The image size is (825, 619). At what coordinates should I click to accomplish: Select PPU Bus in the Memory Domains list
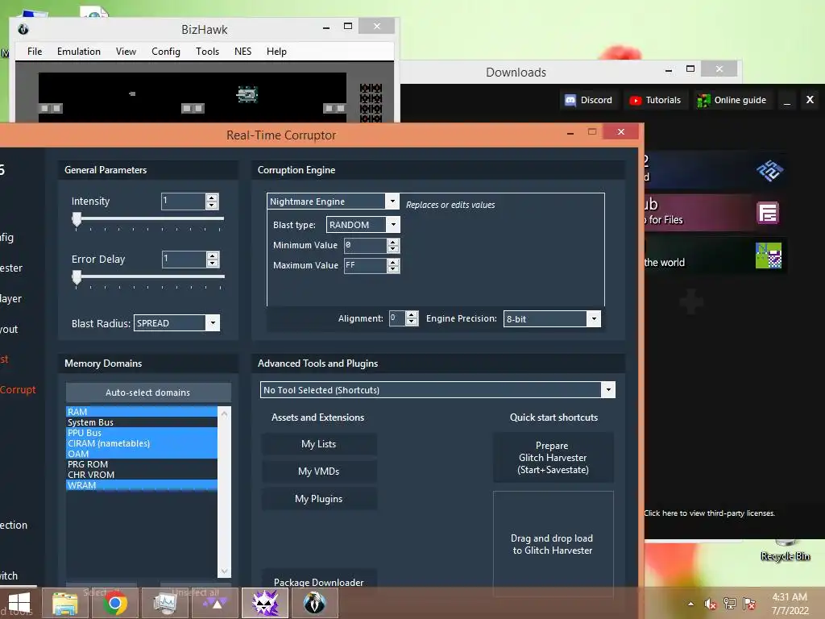(142, 433)
